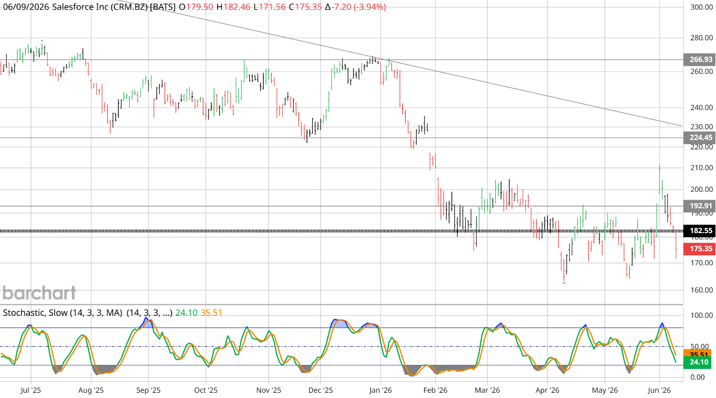Image resolution: width=716 pixels, height=398 pixels.
Task: Click the Mar '26 date axis label
Action: click(x=488, y=390)
